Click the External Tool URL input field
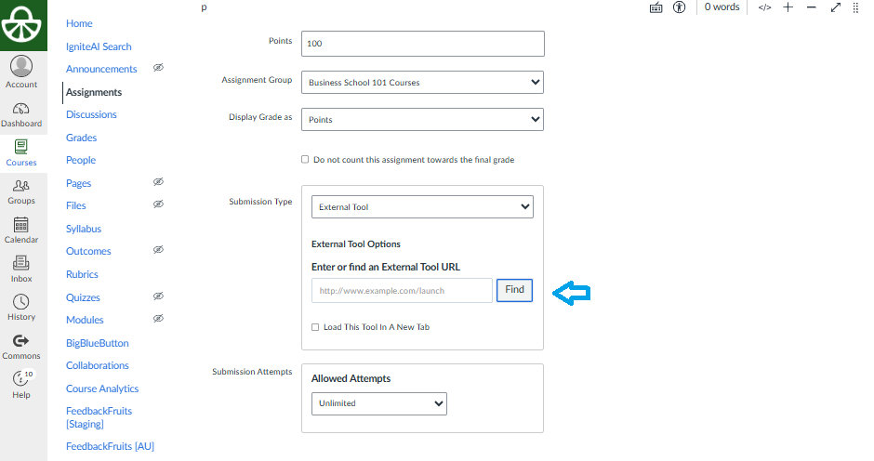Image resolution: width=874 pixels, height=461 pixels. click(x=402, y=291)
